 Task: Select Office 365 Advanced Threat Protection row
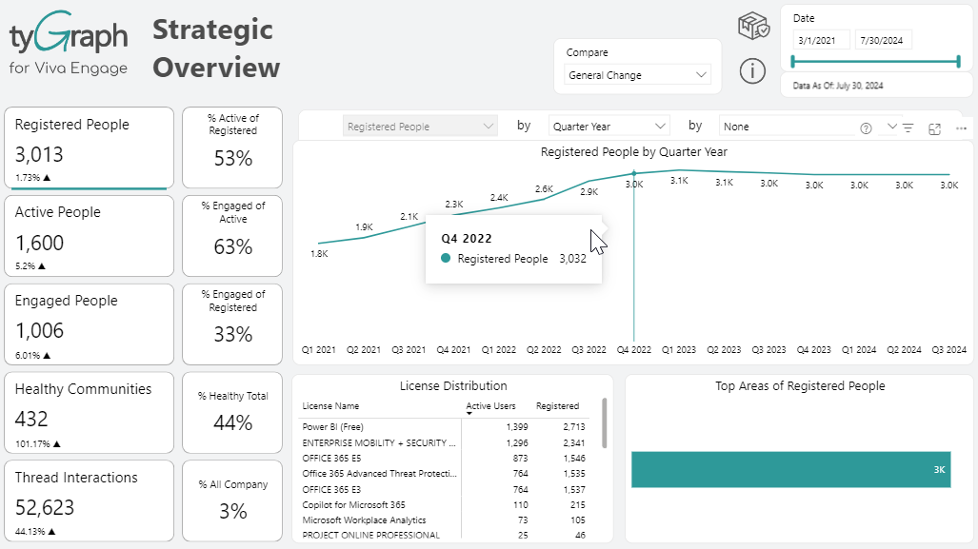tap(444, 474)
